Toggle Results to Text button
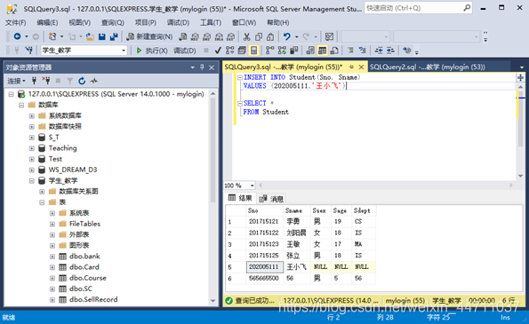 pos(310,51)
